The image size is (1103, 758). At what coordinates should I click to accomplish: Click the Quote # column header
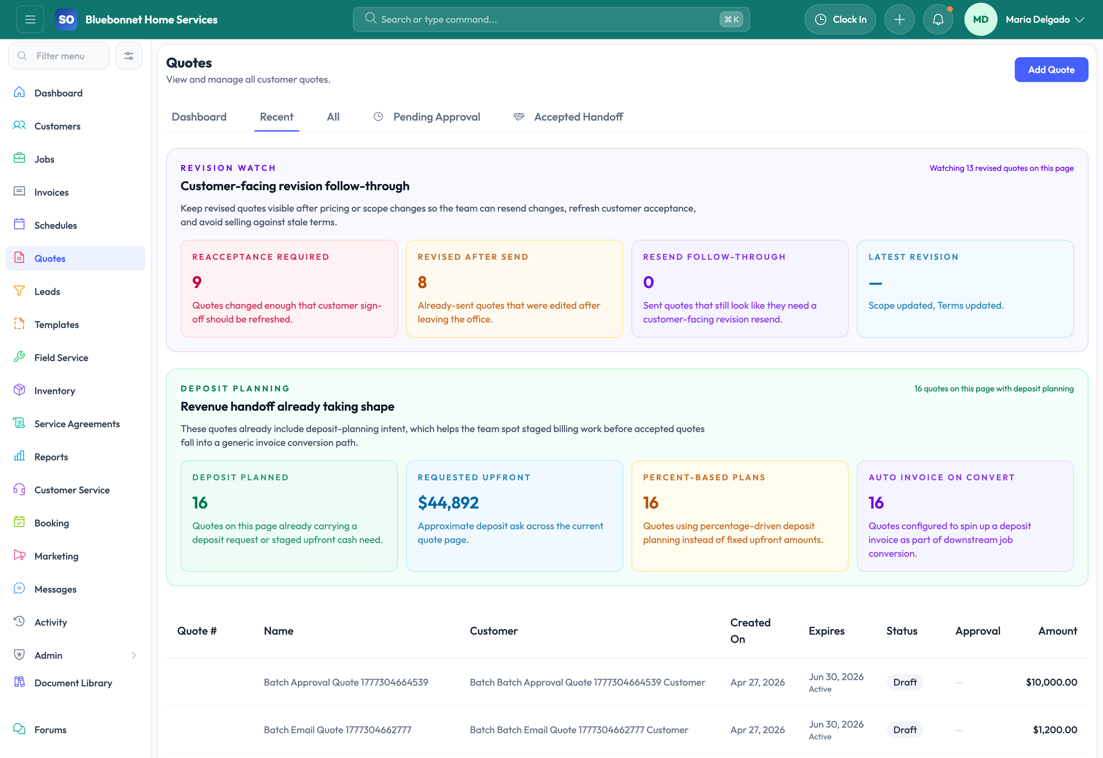[x=197, y=631]
